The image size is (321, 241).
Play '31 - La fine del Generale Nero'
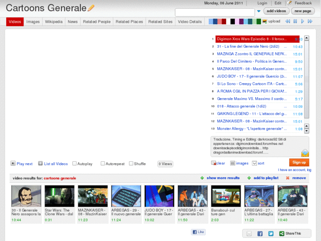248,46
